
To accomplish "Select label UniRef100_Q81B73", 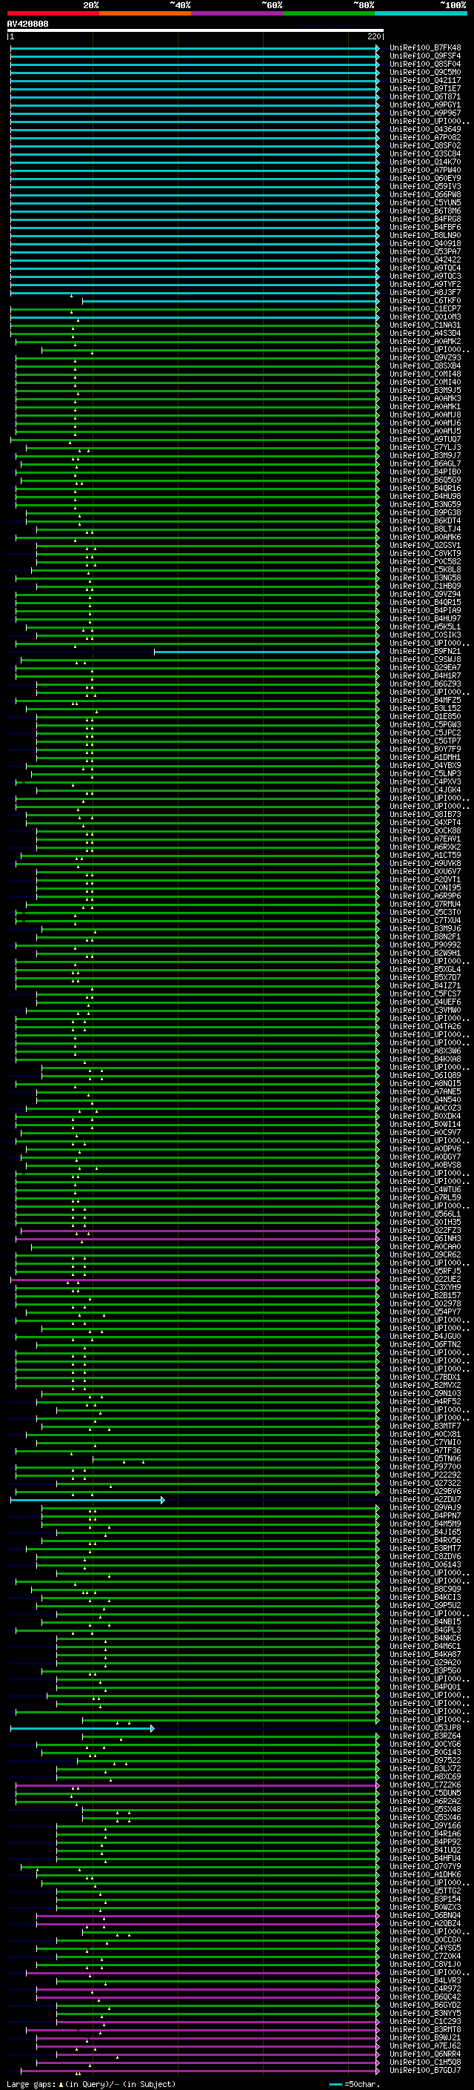I will coord(424,815).
